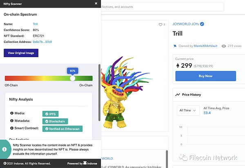Click the verified checkmark badge beside JOYWORLD JOYs

click(x=202, y=24)
